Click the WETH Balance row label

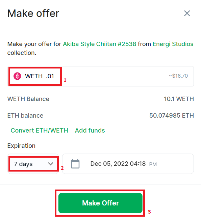(28, 99)
